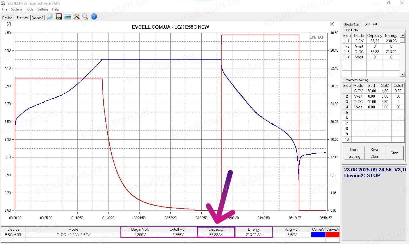Click the Setting button below Open
This screenshot has width=409, height=244.
pos(354,156)
